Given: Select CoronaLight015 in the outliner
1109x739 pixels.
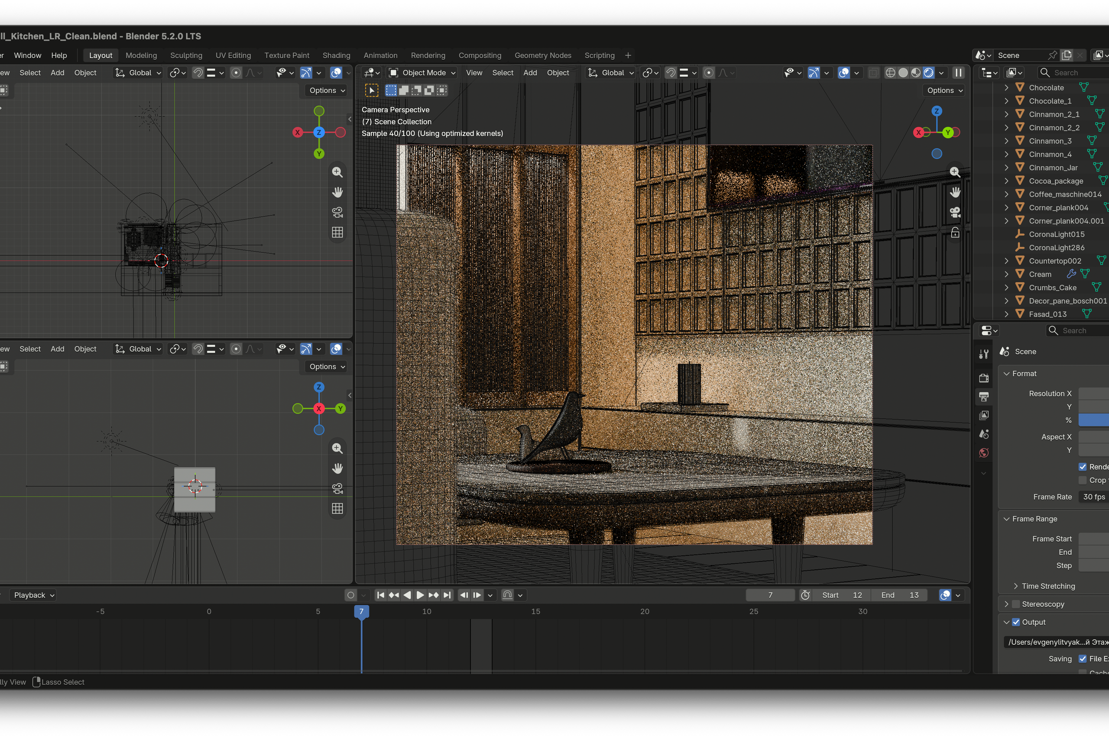Looking at the screenshot, I should (1056, 234).
